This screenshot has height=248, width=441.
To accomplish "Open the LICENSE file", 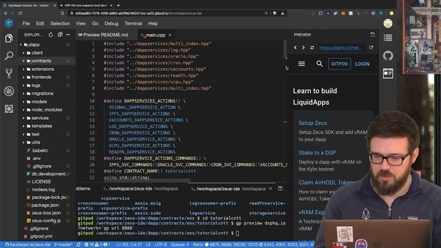I will tap(41, 182).
